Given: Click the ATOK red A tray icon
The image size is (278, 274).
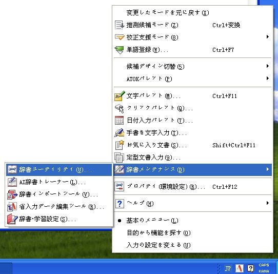Looking at the screenshot, I should [240, 268].
